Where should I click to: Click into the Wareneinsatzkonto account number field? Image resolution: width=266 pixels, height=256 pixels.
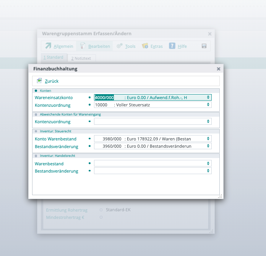click(104, 98)
